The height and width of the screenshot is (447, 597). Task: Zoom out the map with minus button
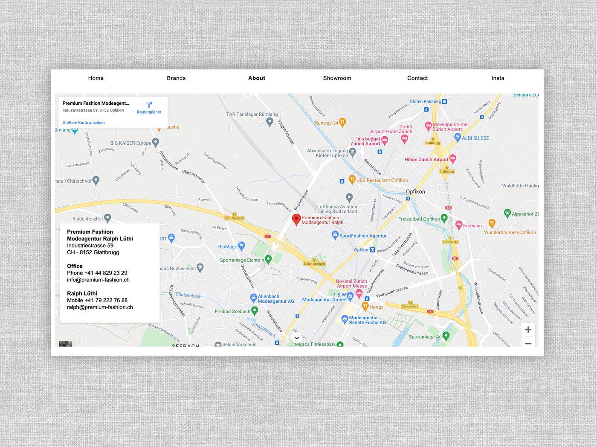tap(528, 343)
